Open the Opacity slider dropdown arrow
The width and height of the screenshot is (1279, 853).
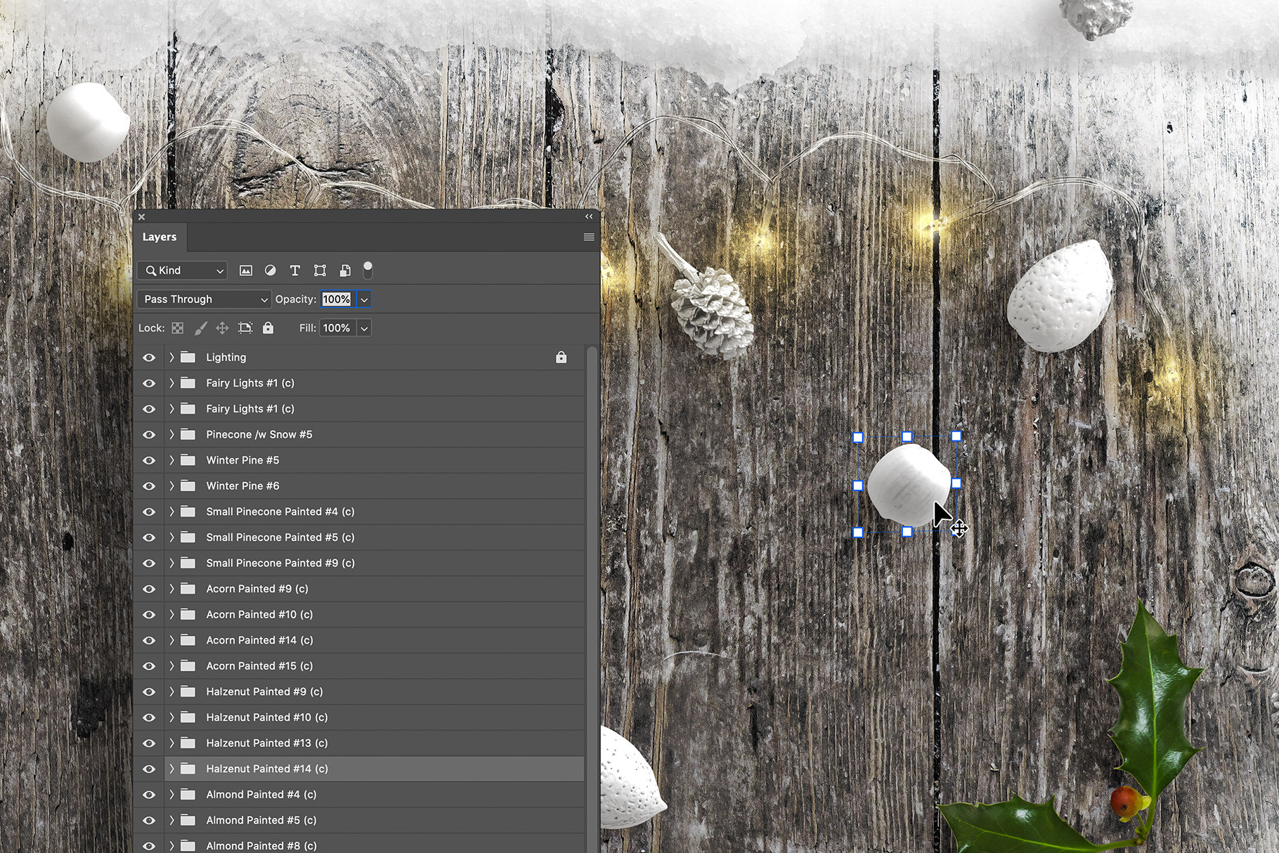pos(364,299)
